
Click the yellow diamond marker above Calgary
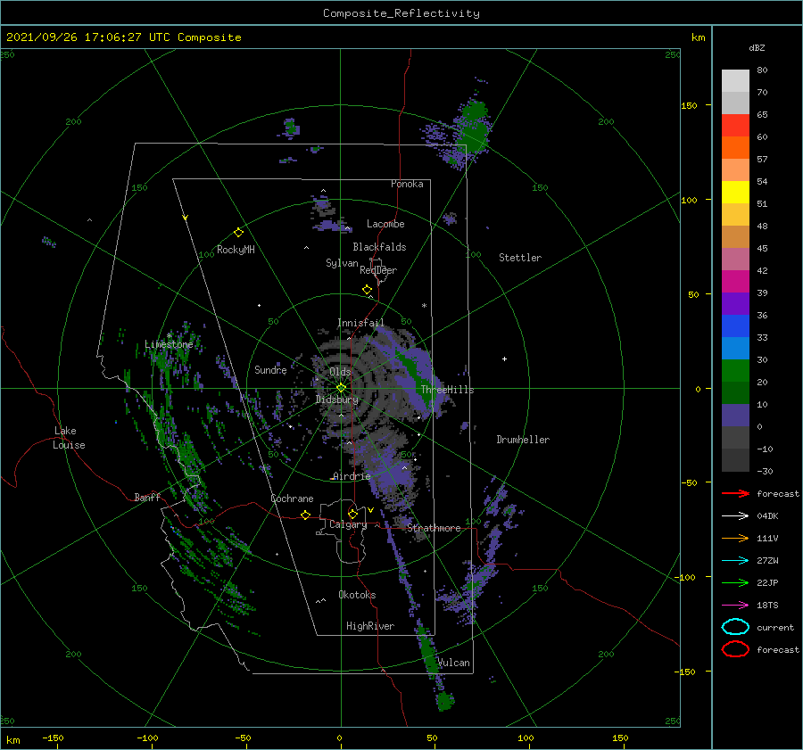point(352,514)
